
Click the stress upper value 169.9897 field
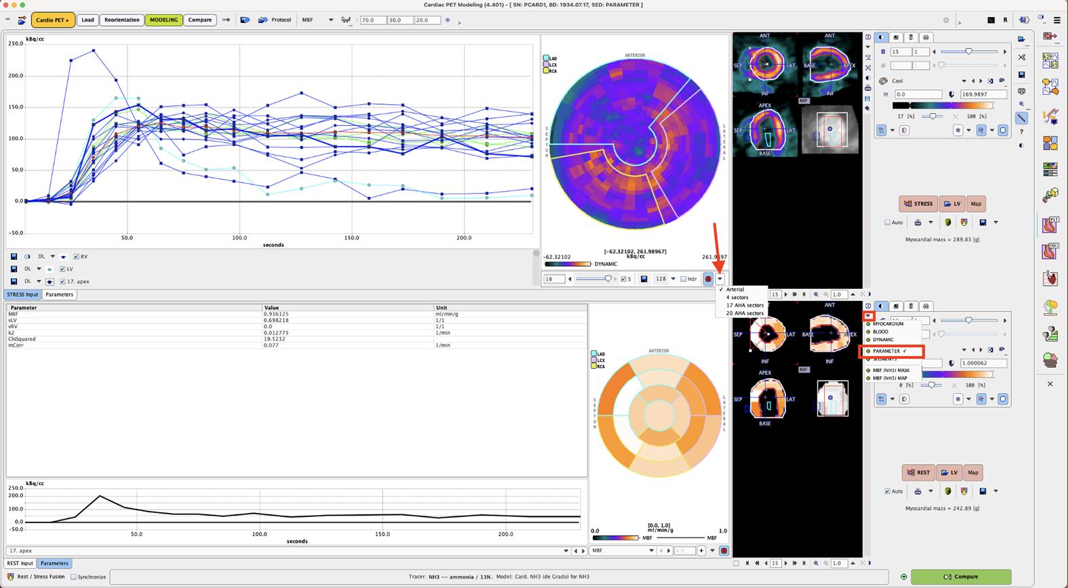[x=983, y=94]
